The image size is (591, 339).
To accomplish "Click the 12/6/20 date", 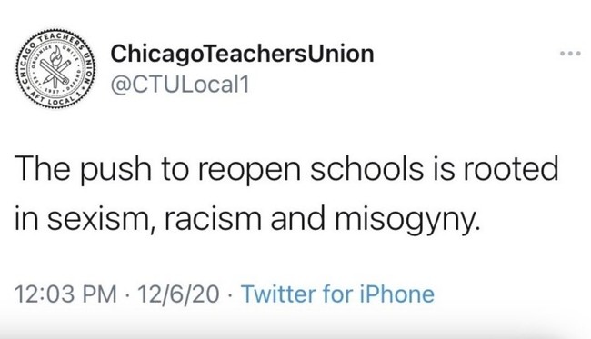I will pos(178,294).
